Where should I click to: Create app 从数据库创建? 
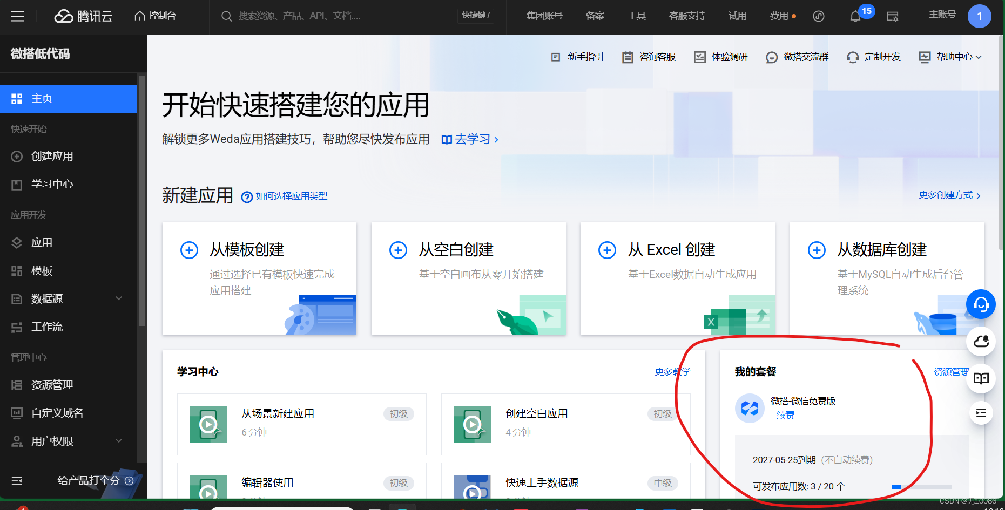[887, 278]
